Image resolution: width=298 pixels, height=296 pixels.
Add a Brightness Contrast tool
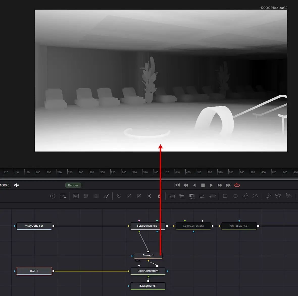150,196
